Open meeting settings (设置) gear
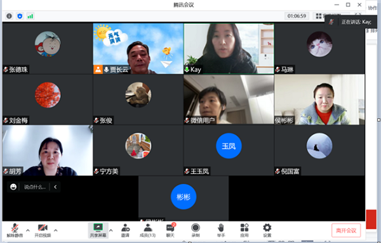 point(267,230)
